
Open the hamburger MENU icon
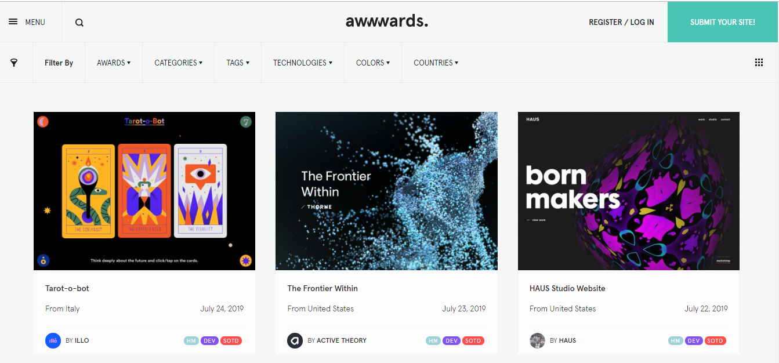(x=13, y=22)
